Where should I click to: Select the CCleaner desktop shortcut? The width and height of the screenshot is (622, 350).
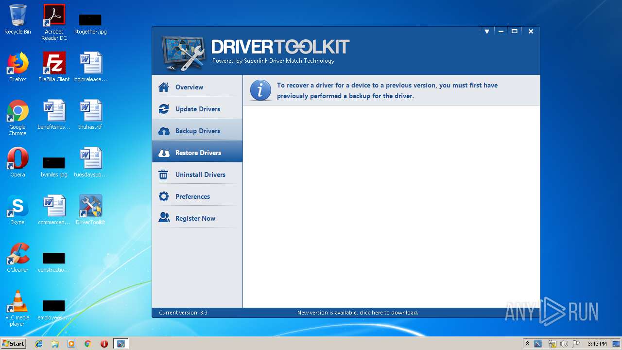[17, 258]
